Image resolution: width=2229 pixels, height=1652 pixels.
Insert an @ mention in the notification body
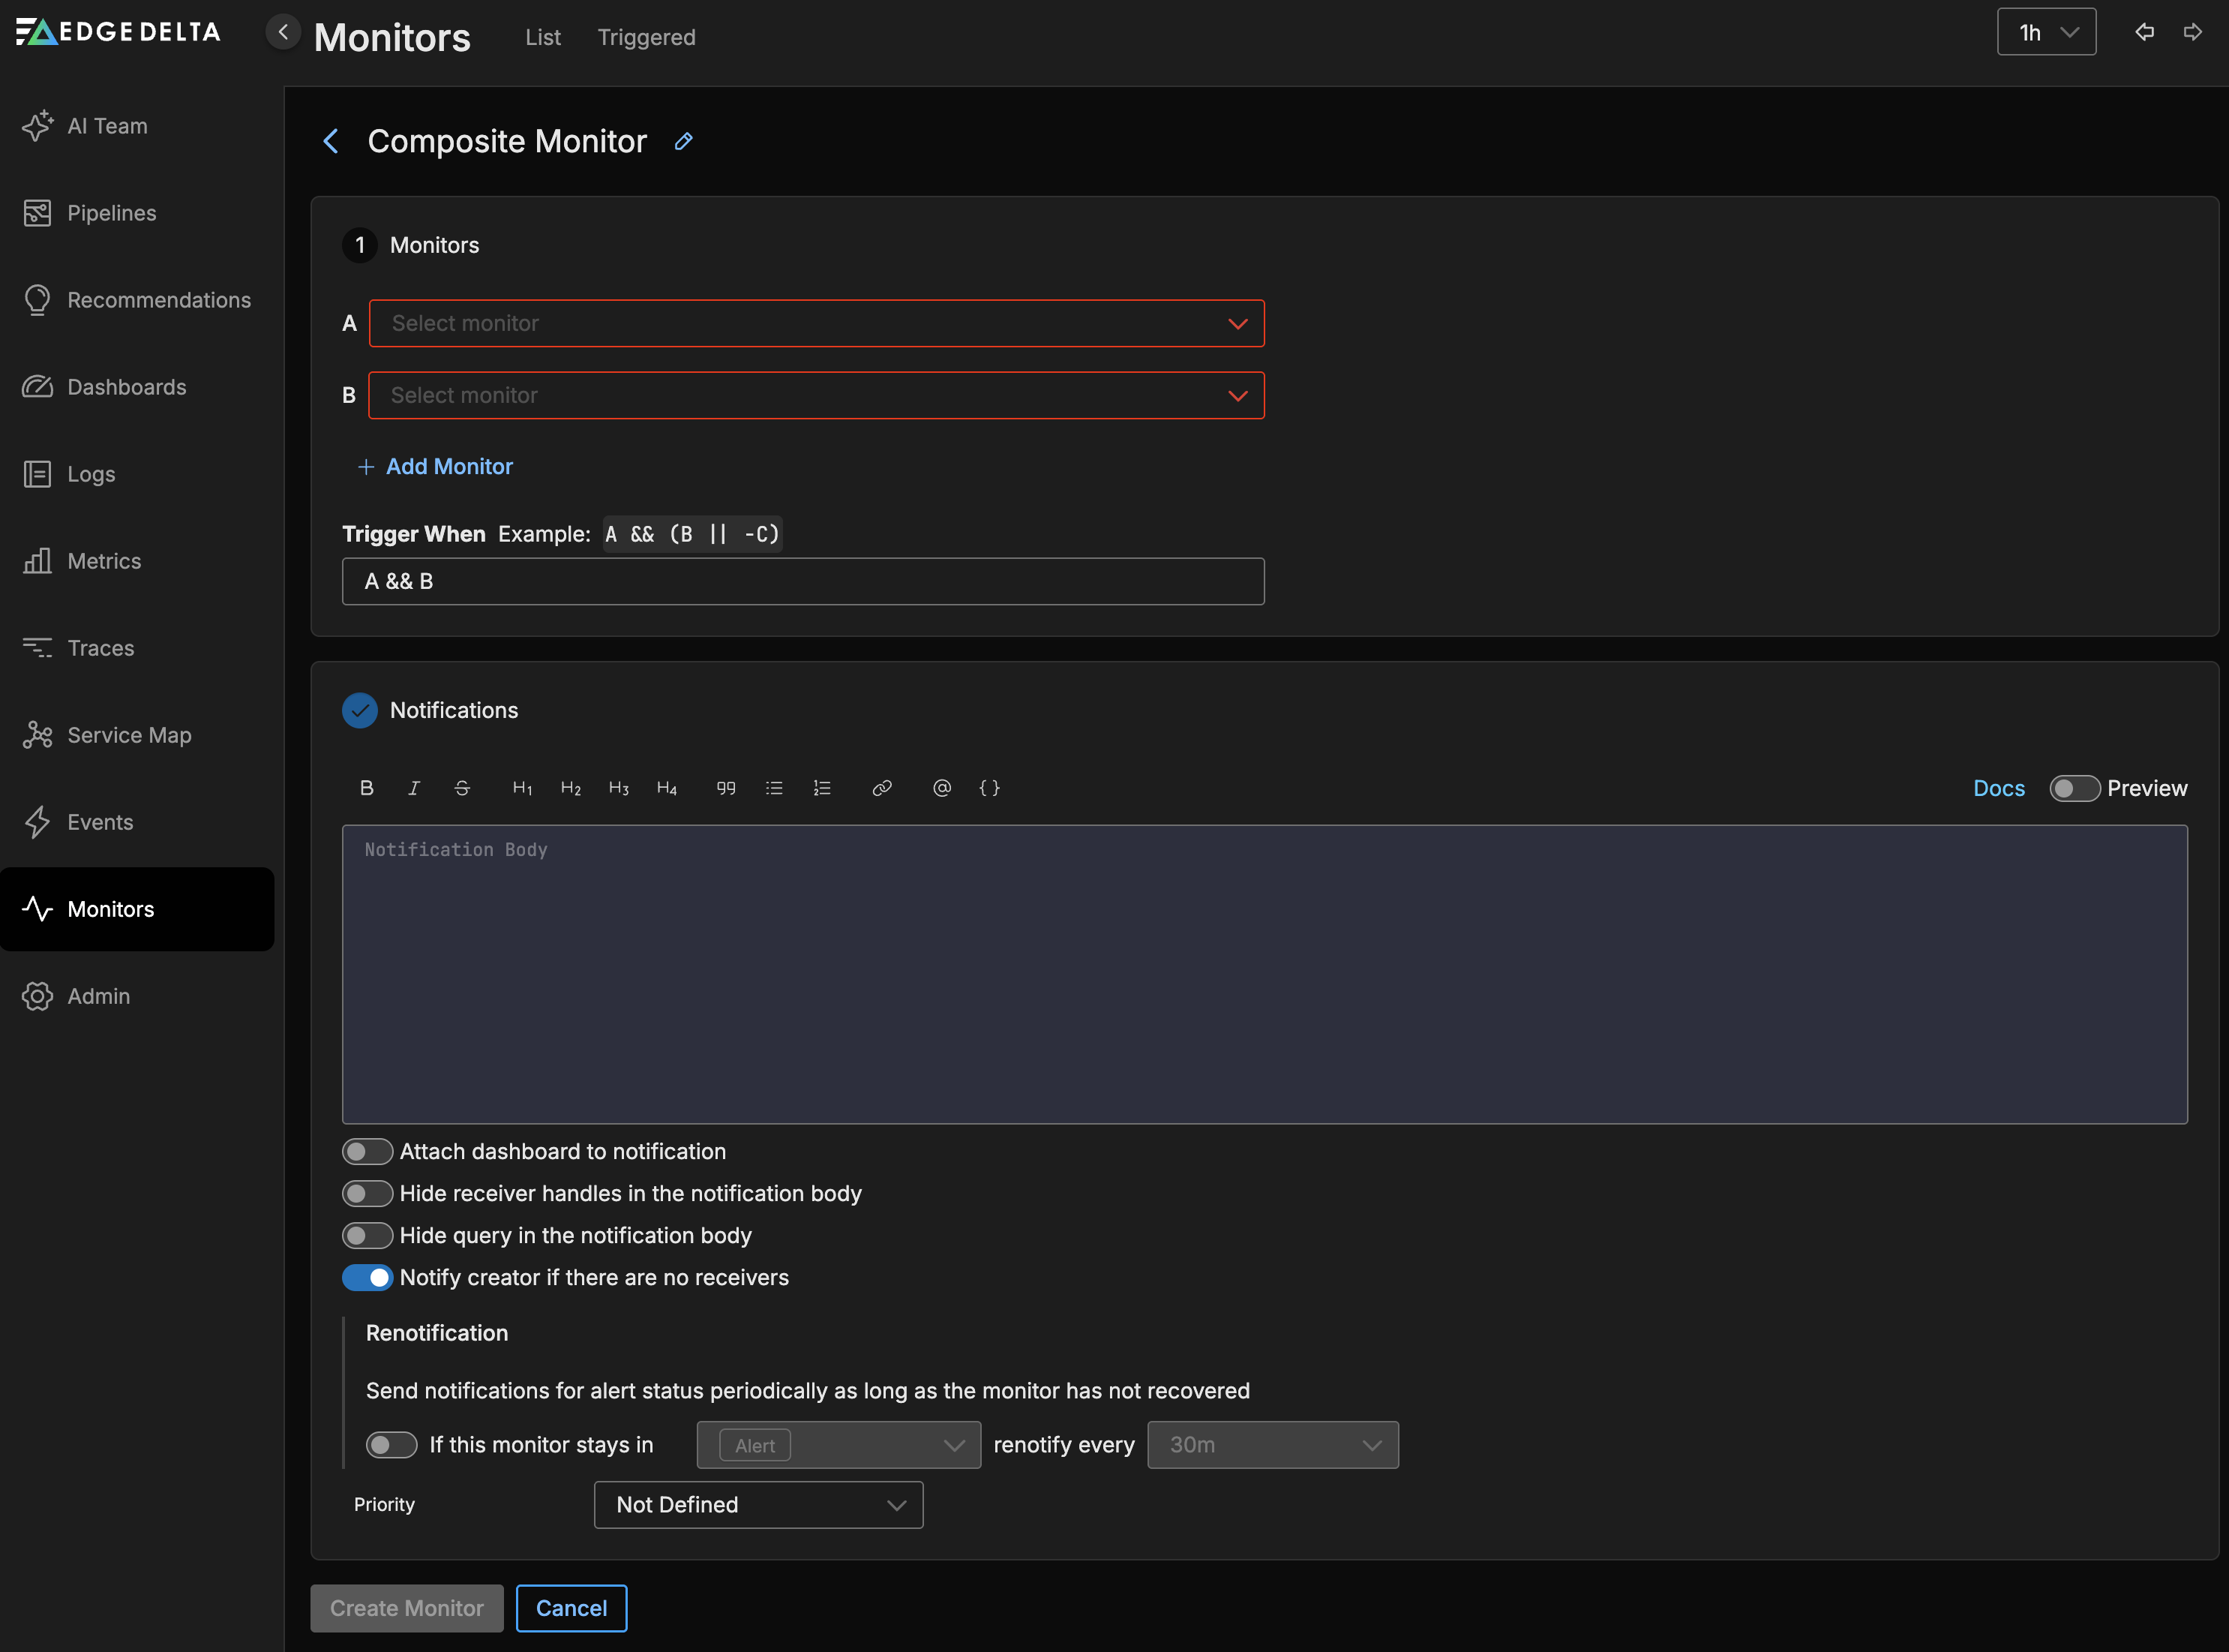pyautogui.click(x=940, y=788)
